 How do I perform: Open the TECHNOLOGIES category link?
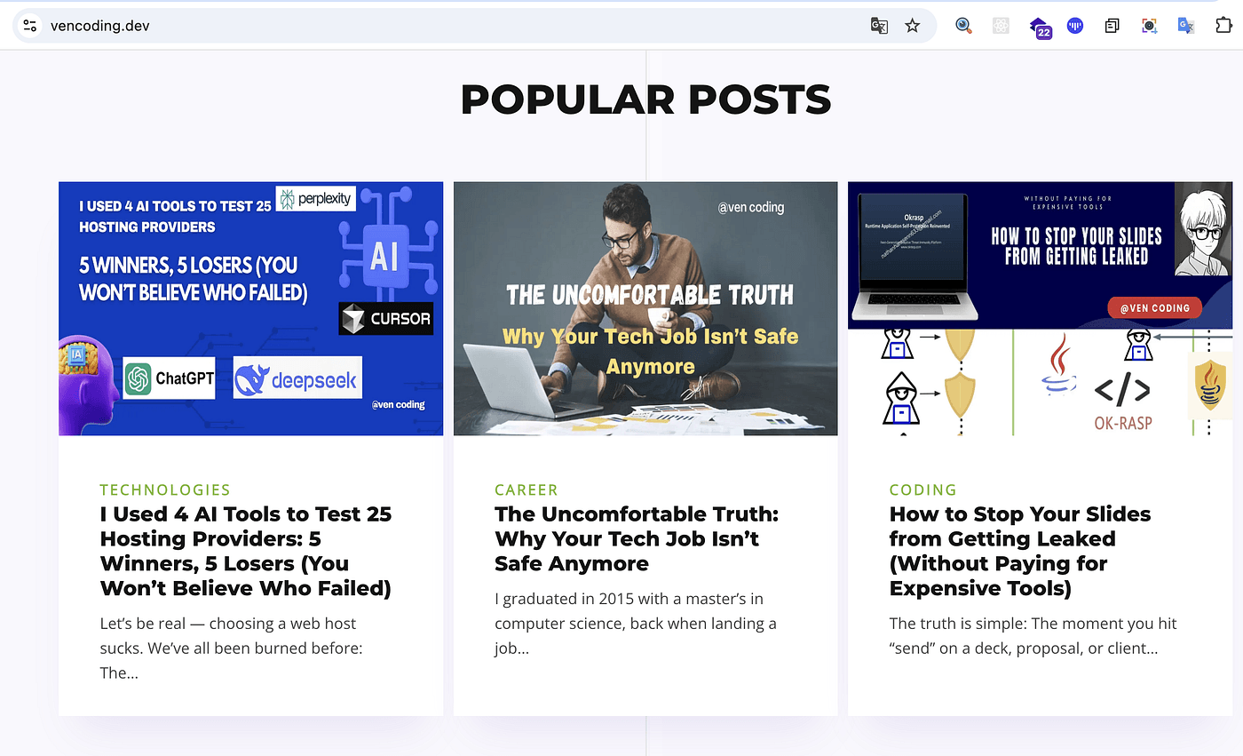(x=165, y=489)
